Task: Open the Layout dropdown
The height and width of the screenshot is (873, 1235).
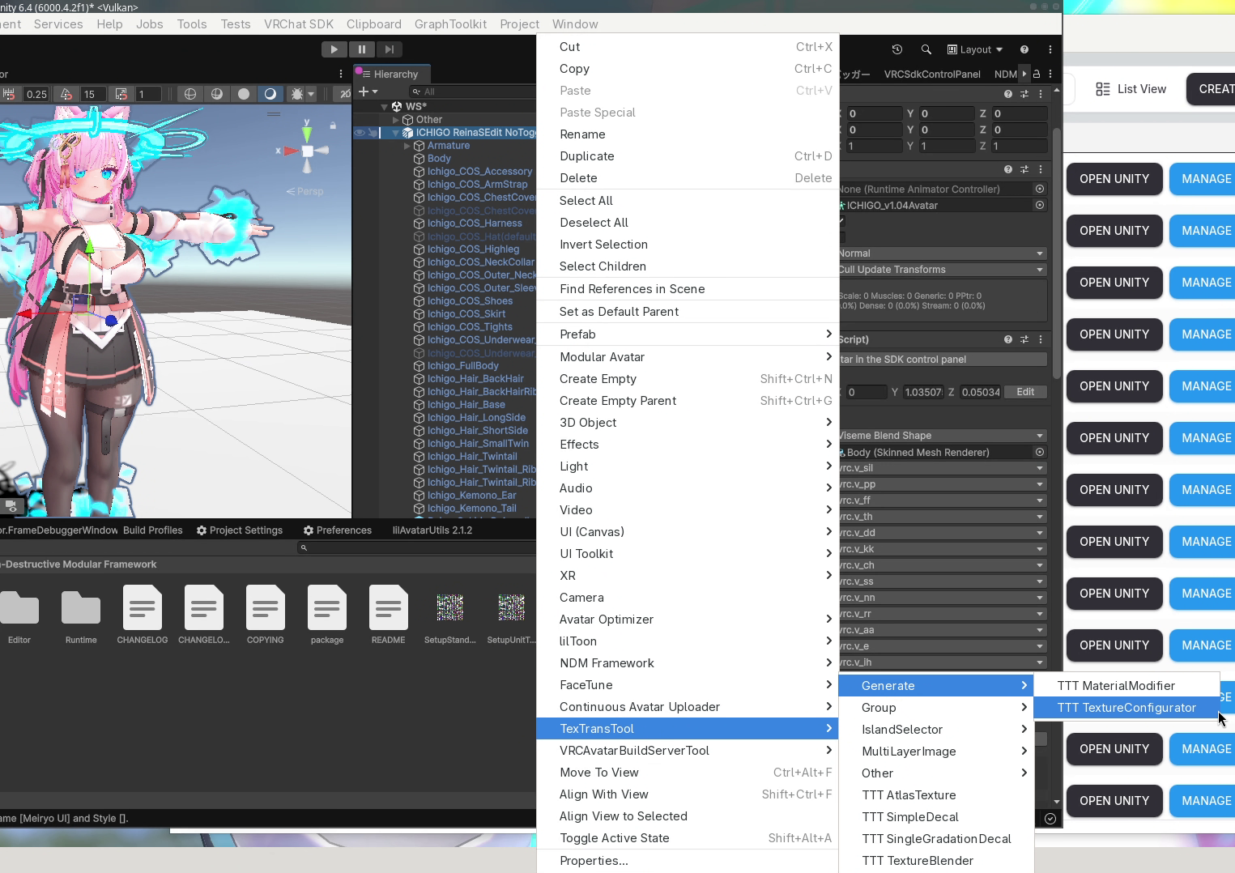Action: 975,49
